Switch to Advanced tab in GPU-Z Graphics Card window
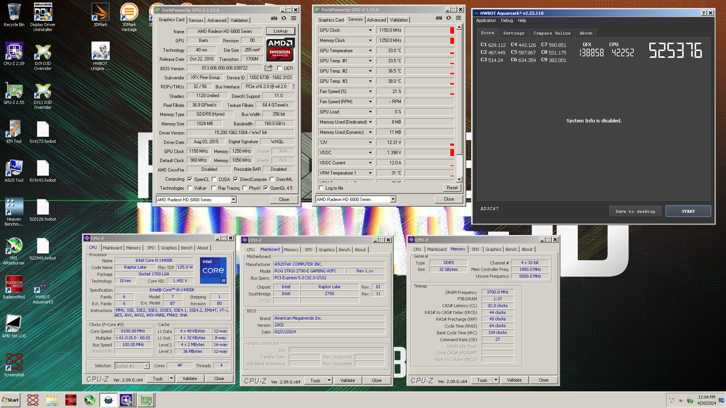 tap(217, 20)
